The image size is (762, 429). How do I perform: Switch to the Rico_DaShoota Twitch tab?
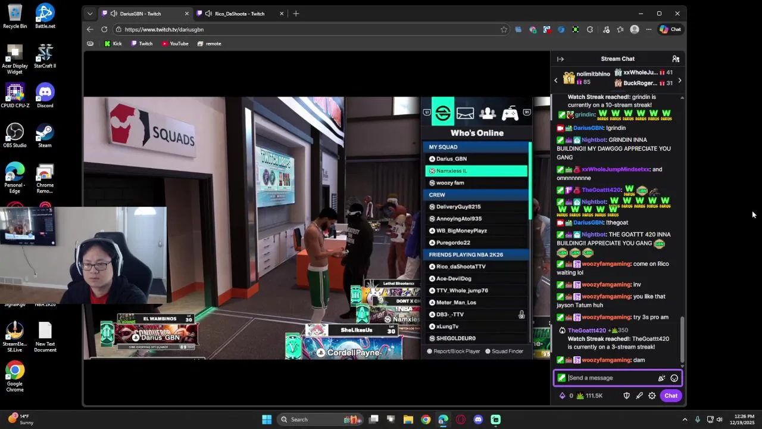coord(240,14)
